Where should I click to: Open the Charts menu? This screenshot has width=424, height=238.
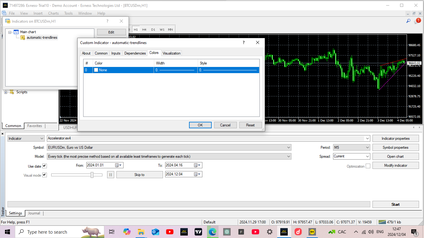(53, 13)
